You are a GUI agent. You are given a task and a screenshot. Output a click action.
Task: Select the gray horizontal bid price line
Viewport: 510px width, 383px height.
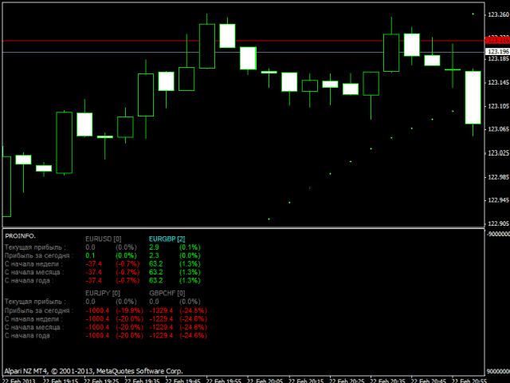coord(239,52)
